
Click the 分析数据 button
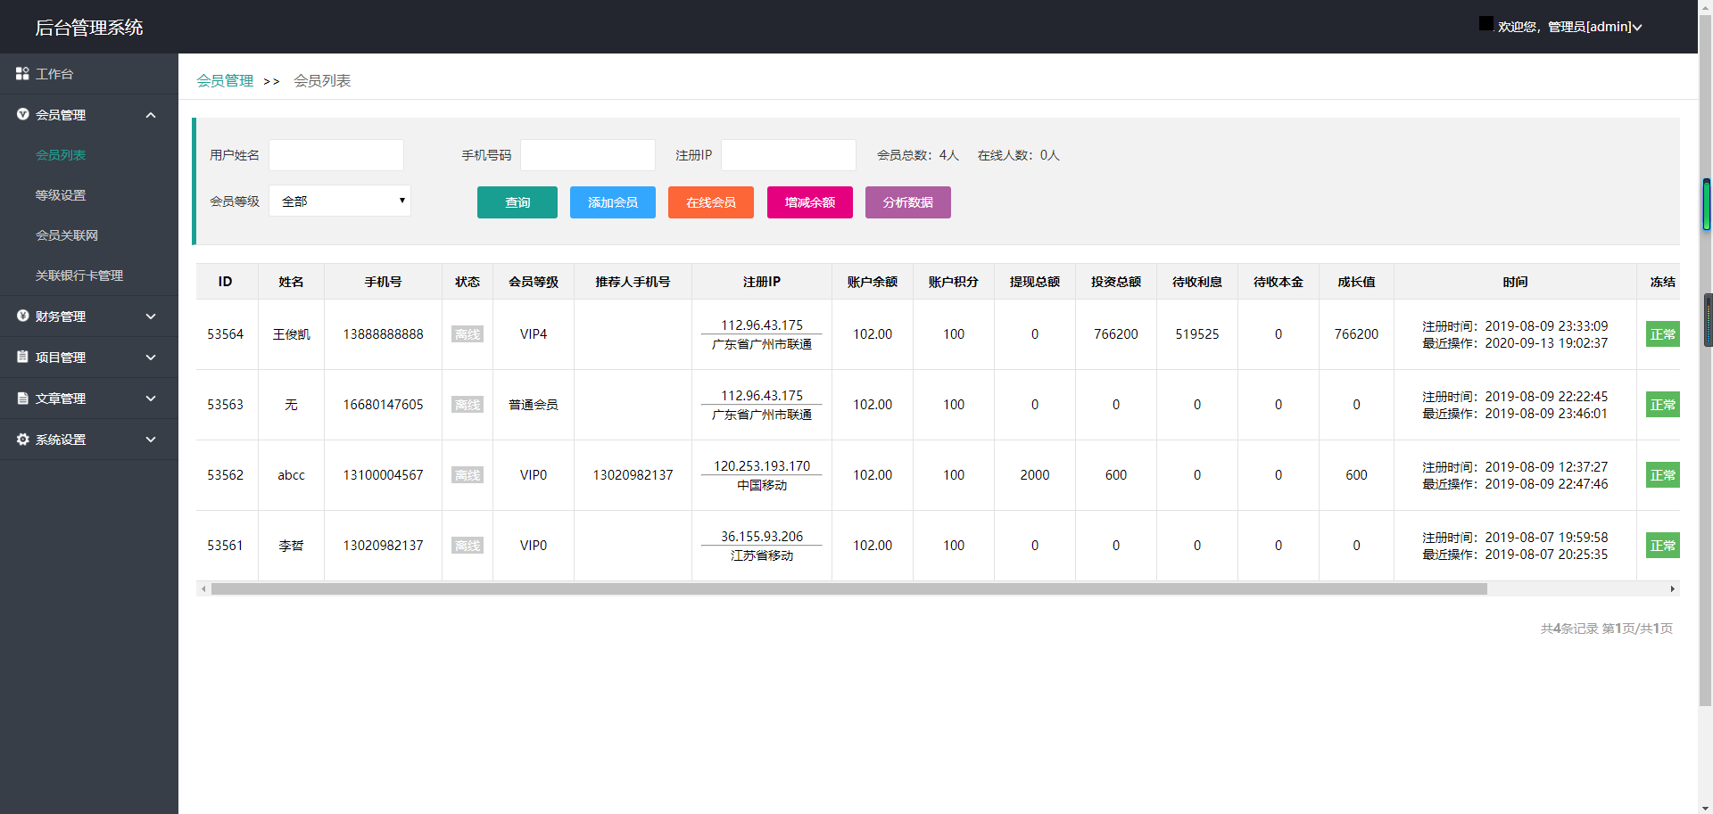click(908, 202)
